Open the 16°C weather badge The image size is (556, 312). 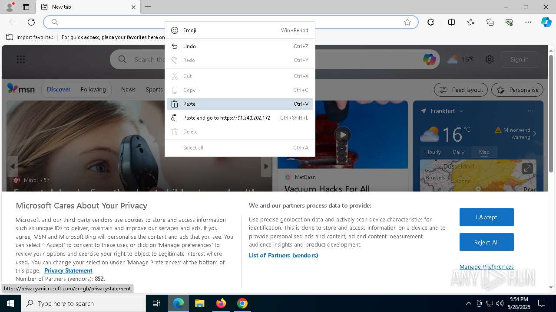click(461, 59)
